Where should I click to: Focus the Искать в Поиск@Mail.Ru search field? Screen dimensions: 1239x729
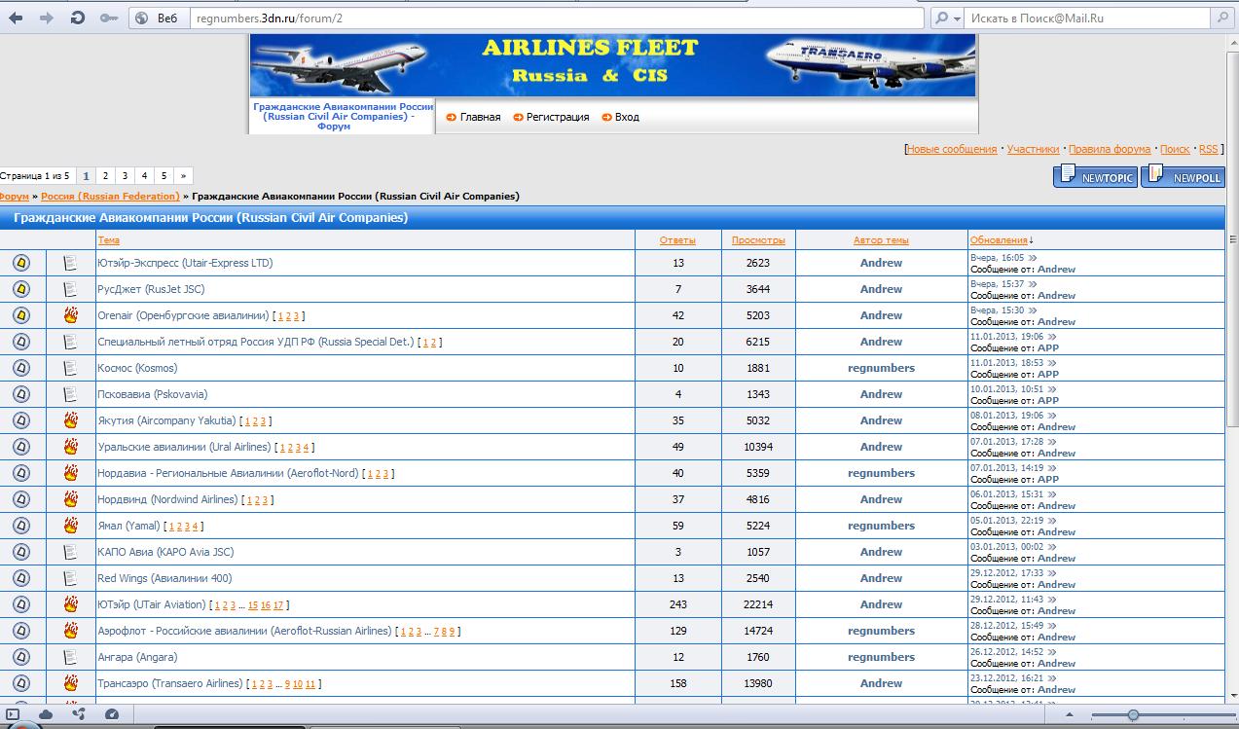point(1087,18)
